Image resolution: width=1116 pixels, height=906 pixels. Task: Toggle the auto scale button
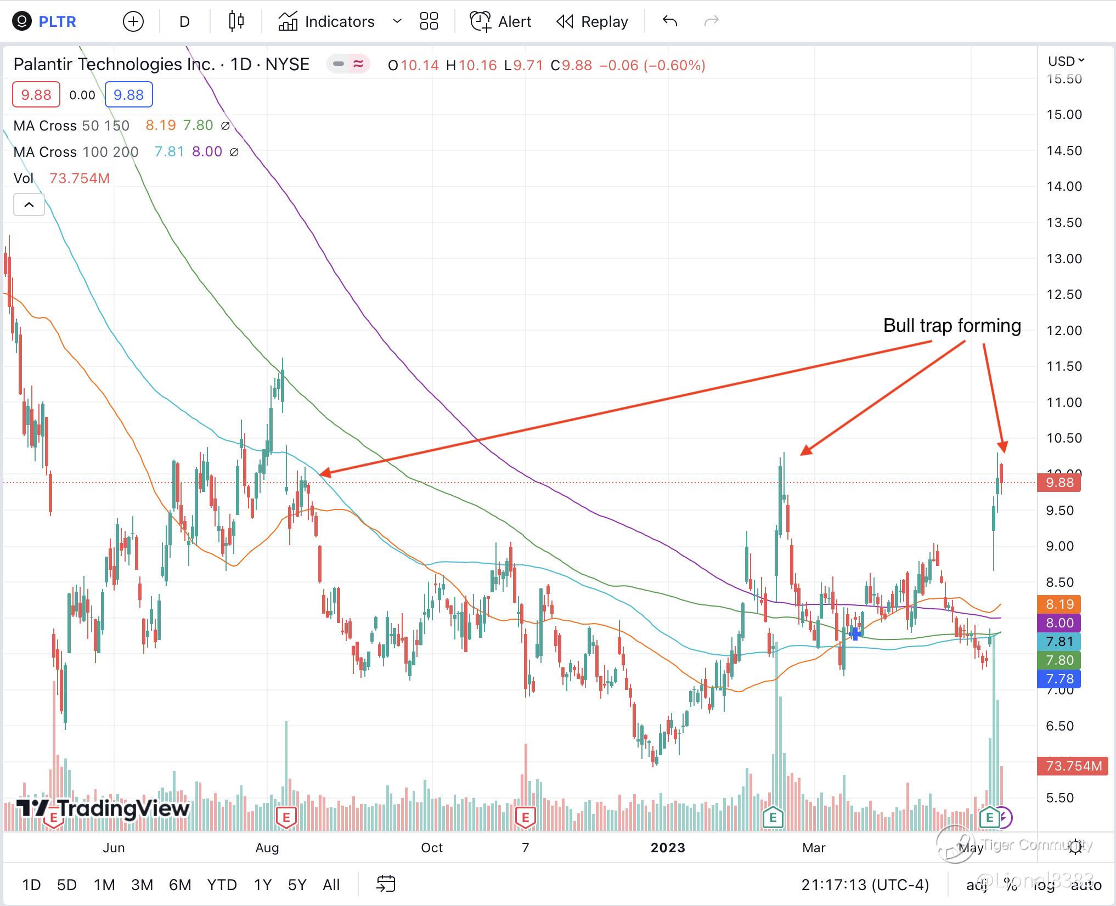1086,885
